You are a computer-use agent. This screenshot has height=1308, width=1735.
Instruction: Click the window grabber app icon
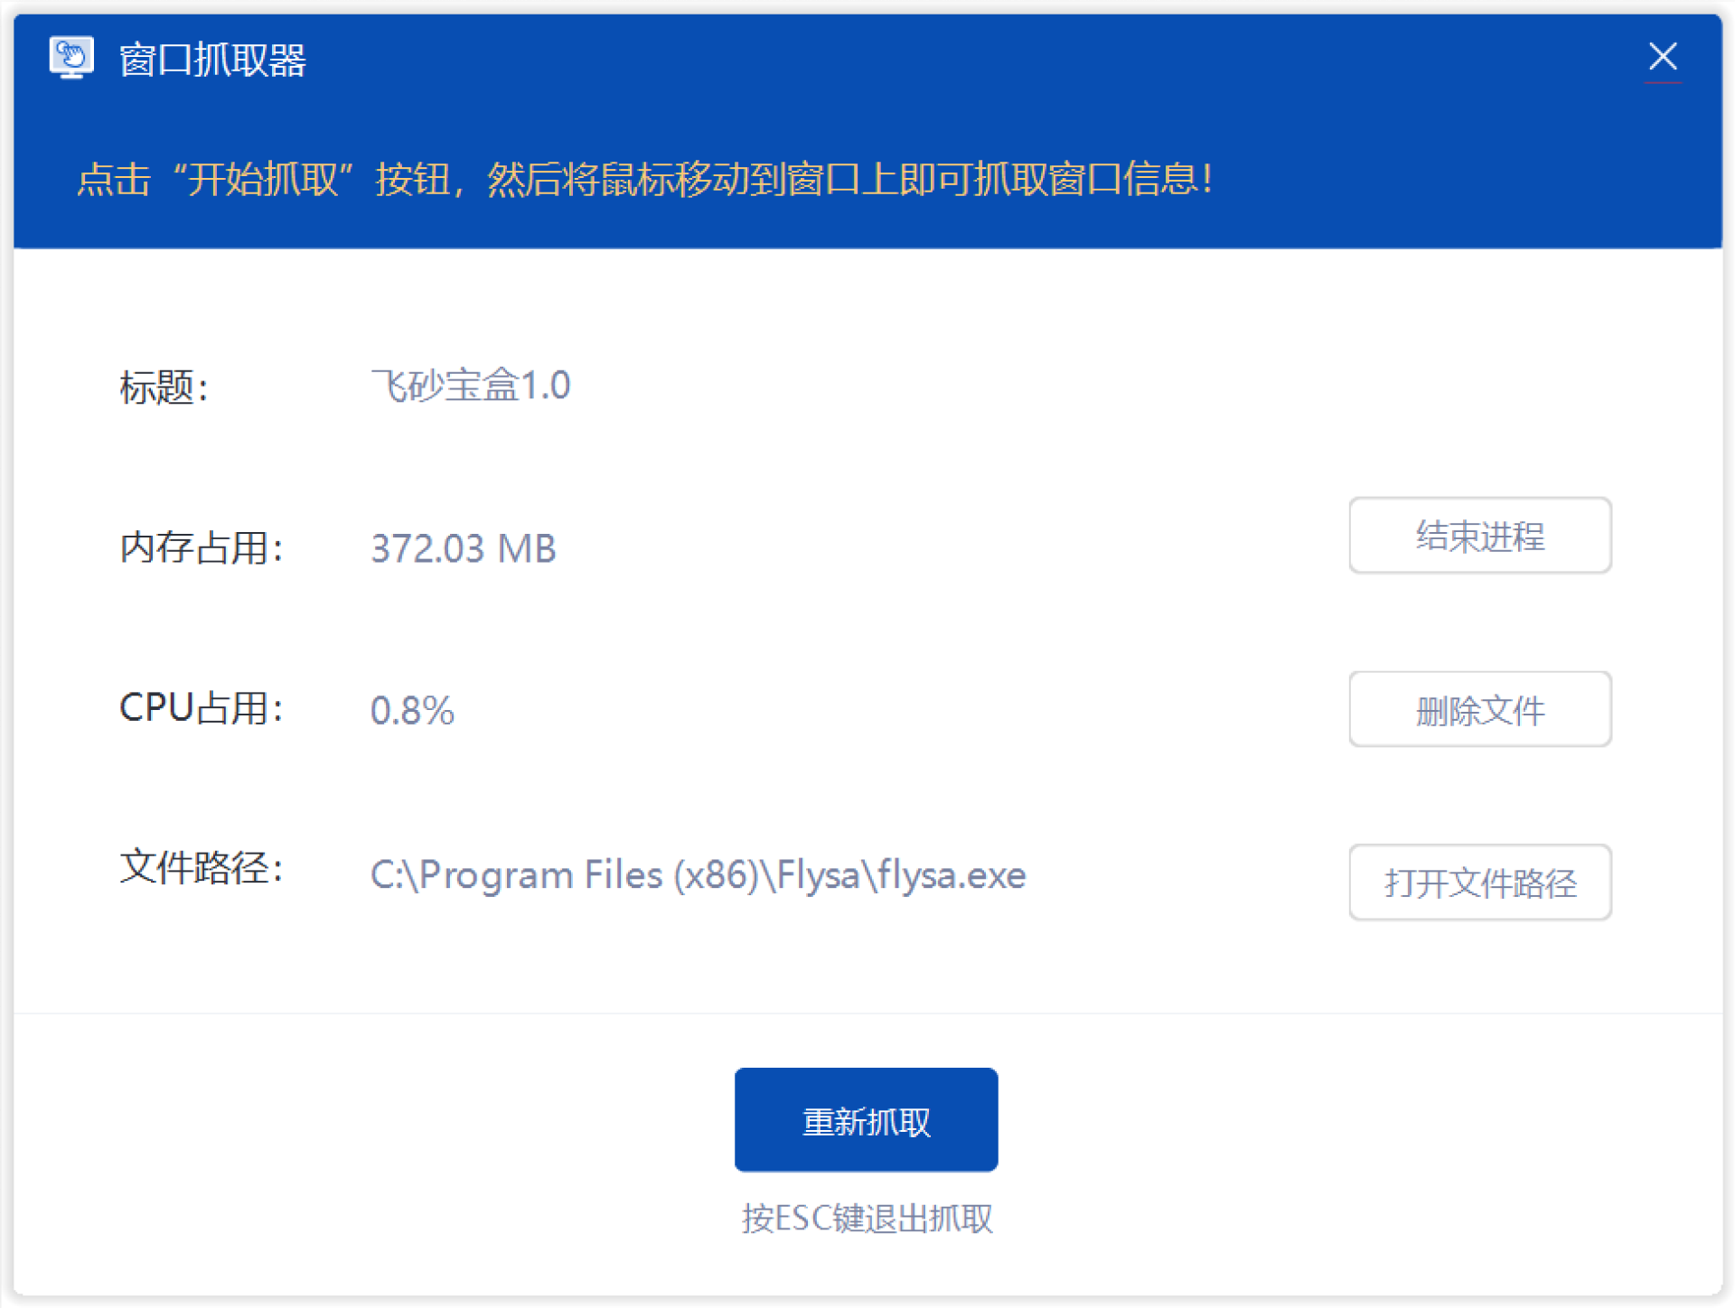coord(71,58)
